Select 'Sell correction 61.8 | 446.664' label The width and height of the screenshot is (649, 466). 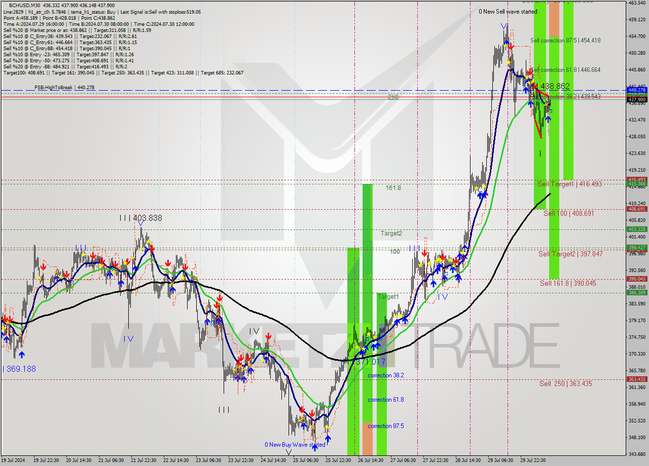point(565,70)
